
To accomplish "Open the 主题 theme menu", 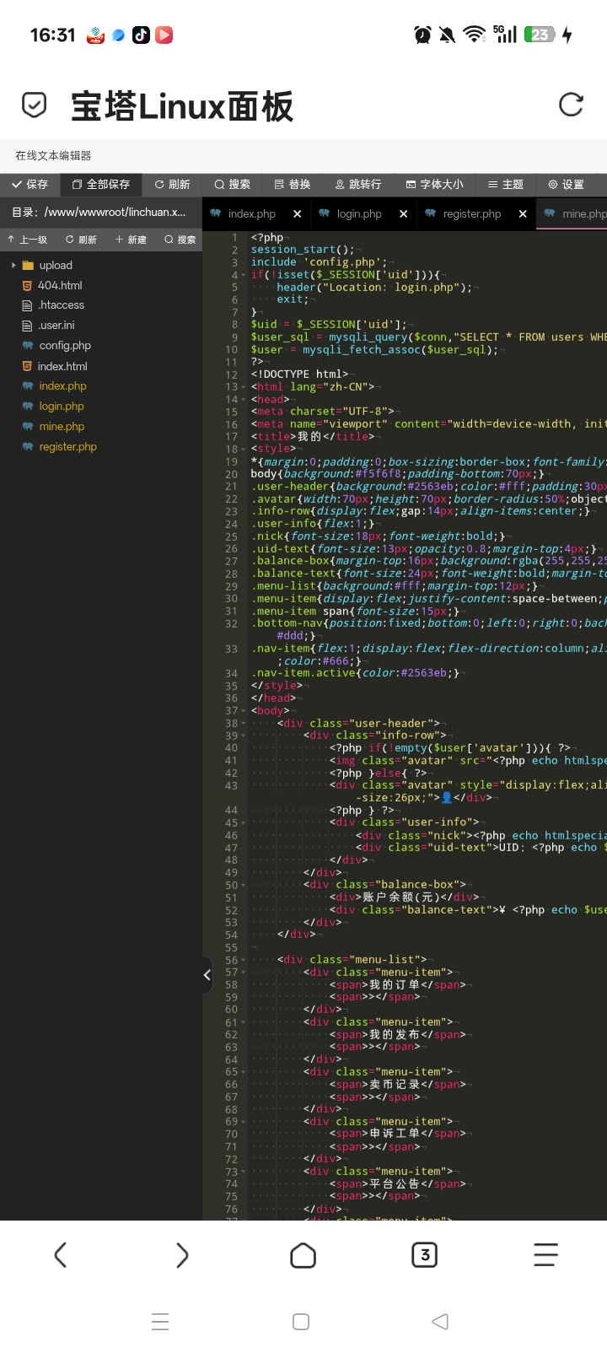I will tap(506, 184).
